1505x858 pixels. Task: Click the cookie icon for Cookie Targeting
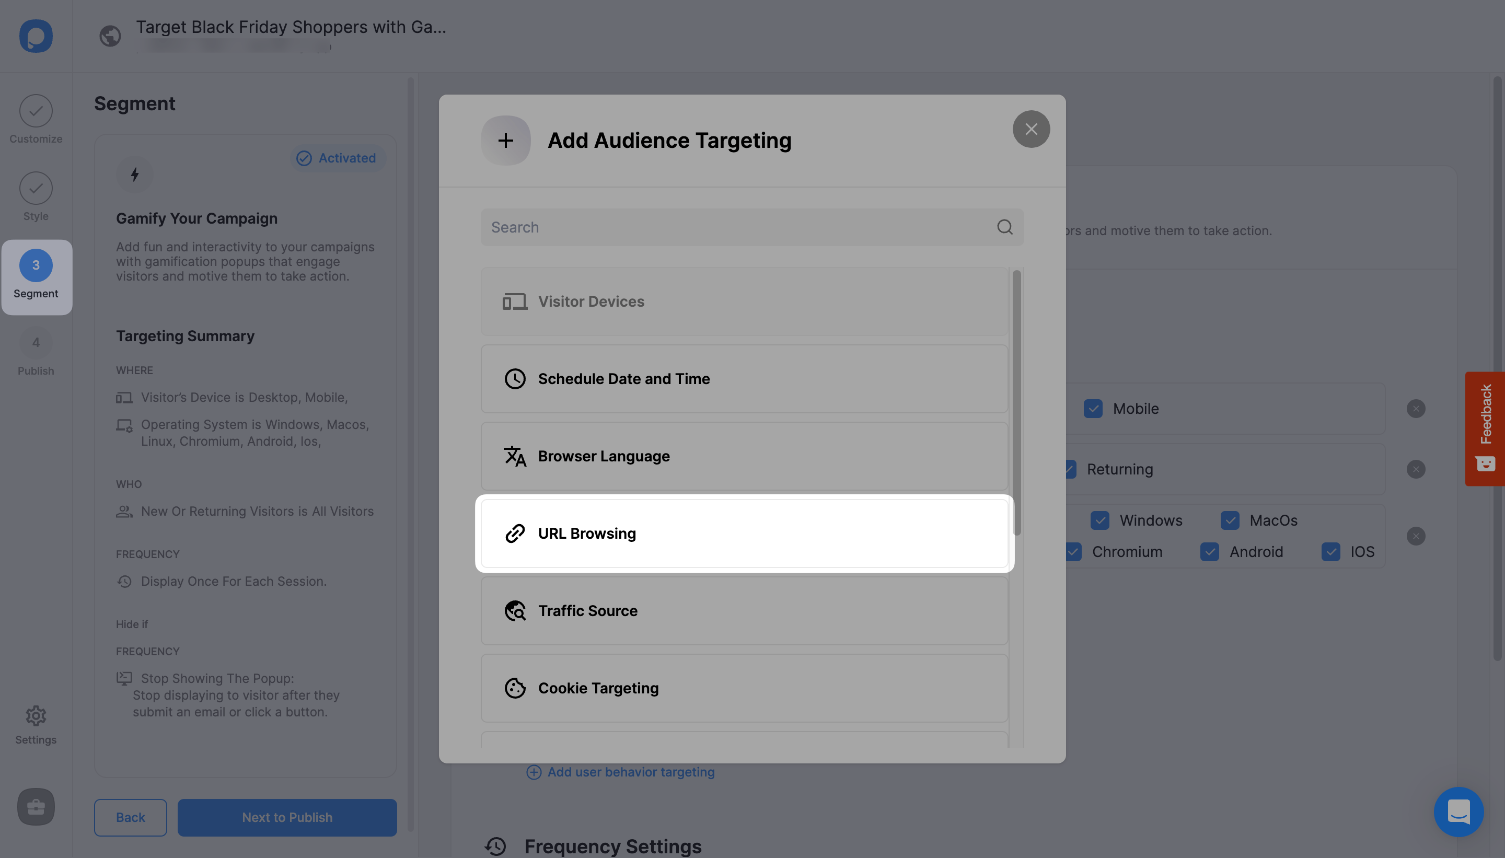click(514, 688)
